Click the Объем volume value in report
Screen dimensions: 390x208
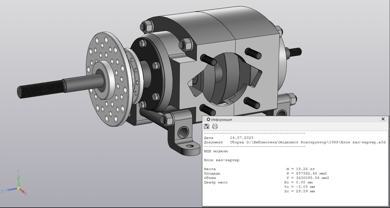tap(307, 178)
